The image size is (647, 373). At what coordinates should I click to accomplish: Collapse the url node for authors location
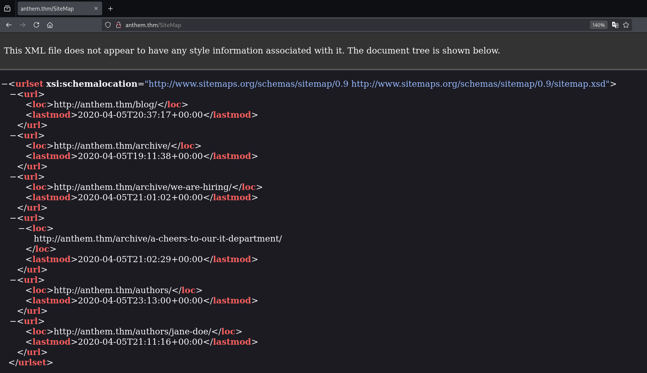click(x=13, y=280)
